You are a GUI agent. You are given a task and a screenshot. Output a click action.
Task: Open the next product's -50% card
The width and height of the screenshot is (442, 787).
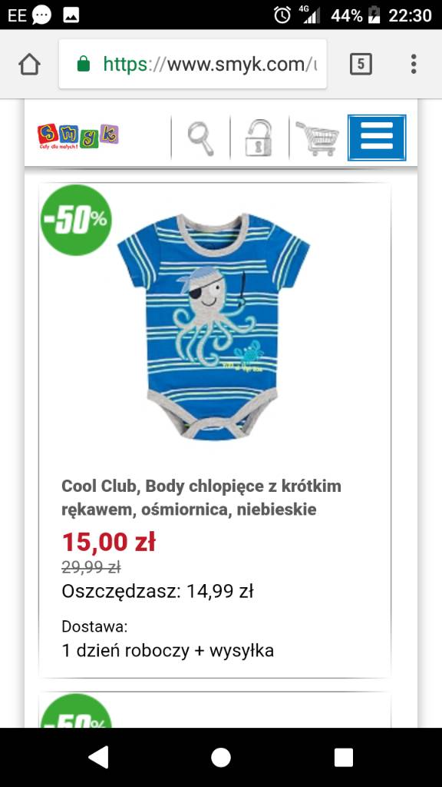click(x=215, y=709)
